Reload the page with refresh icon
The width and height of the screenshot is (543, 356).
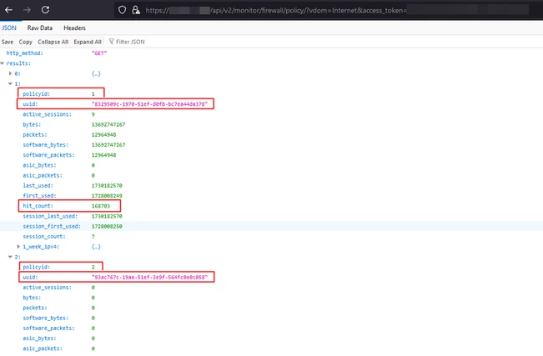point(45,10)
